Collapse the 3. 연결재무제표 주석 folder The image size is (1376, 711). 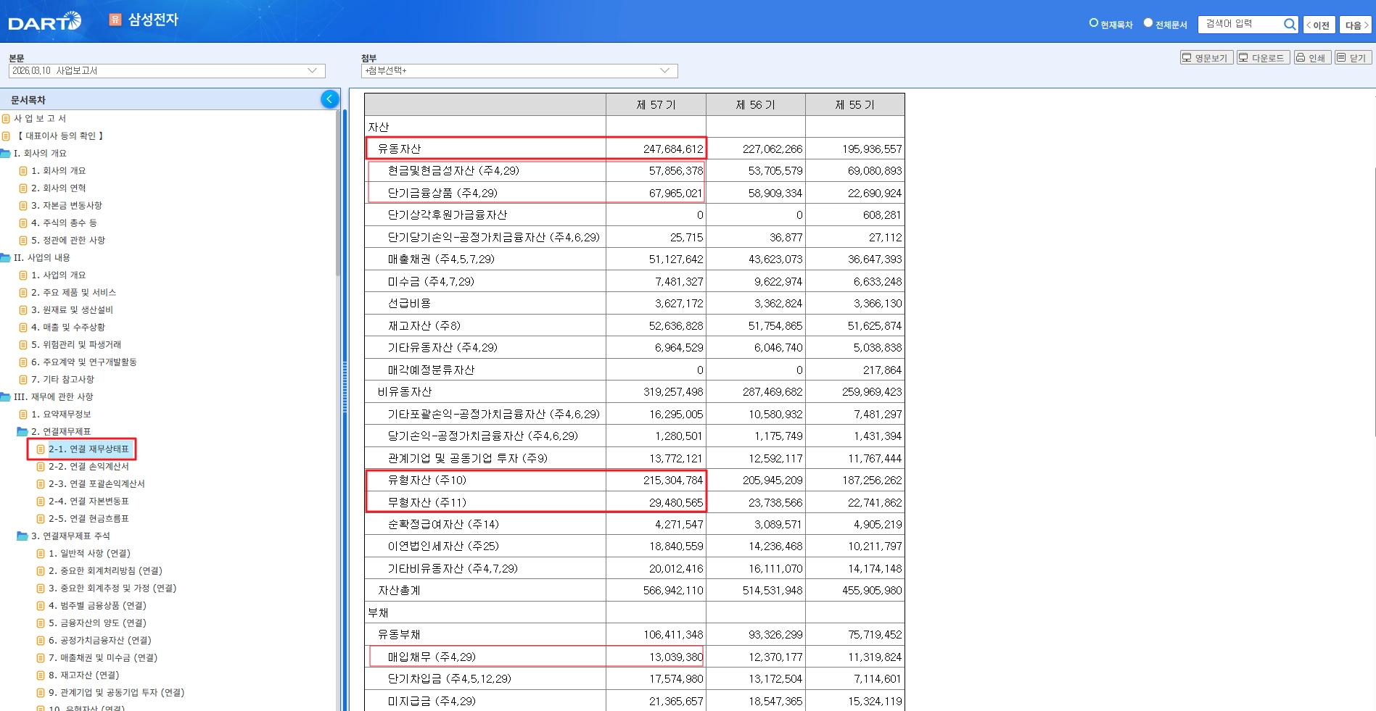(22, 536)
